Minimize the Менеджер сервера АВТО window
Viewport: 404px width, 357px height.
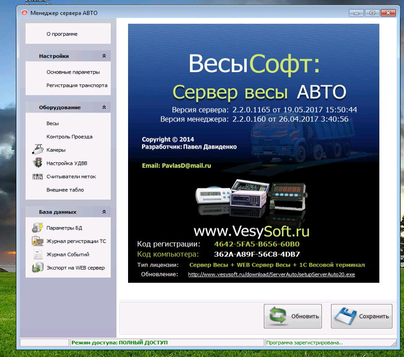point(356,13)
